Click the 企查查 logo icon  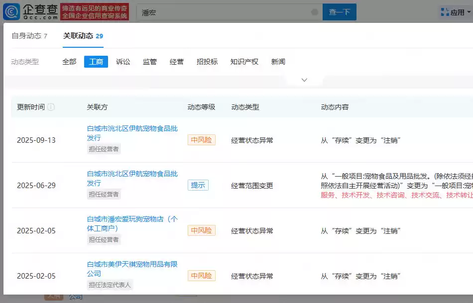tap(11, 11)
